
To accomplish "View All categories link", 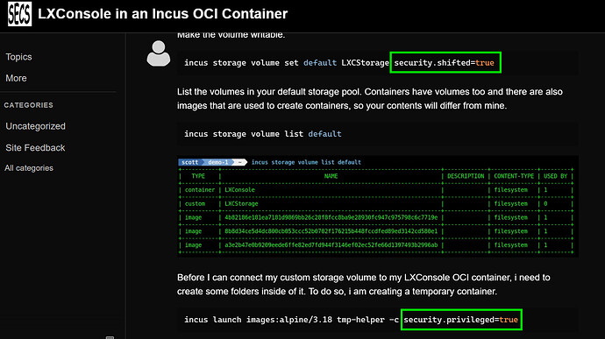I will pos(29,168).
